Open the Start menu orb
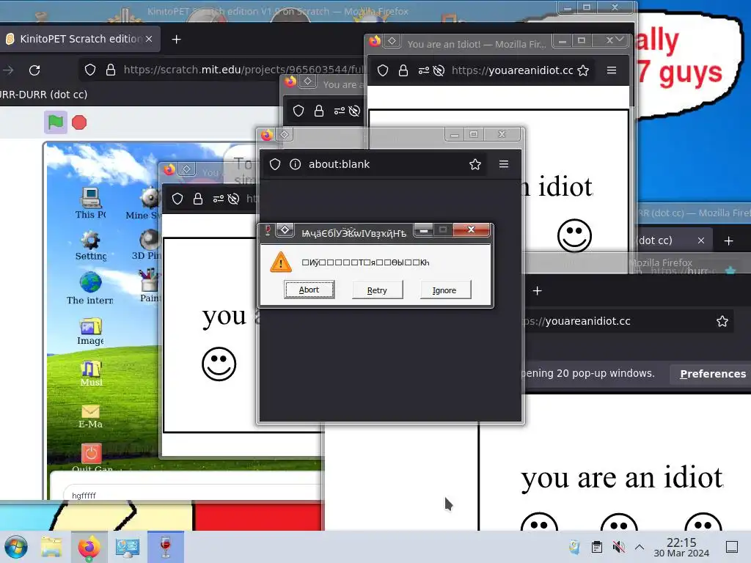This screenshot has width=751, height=563. coord(16,547)
